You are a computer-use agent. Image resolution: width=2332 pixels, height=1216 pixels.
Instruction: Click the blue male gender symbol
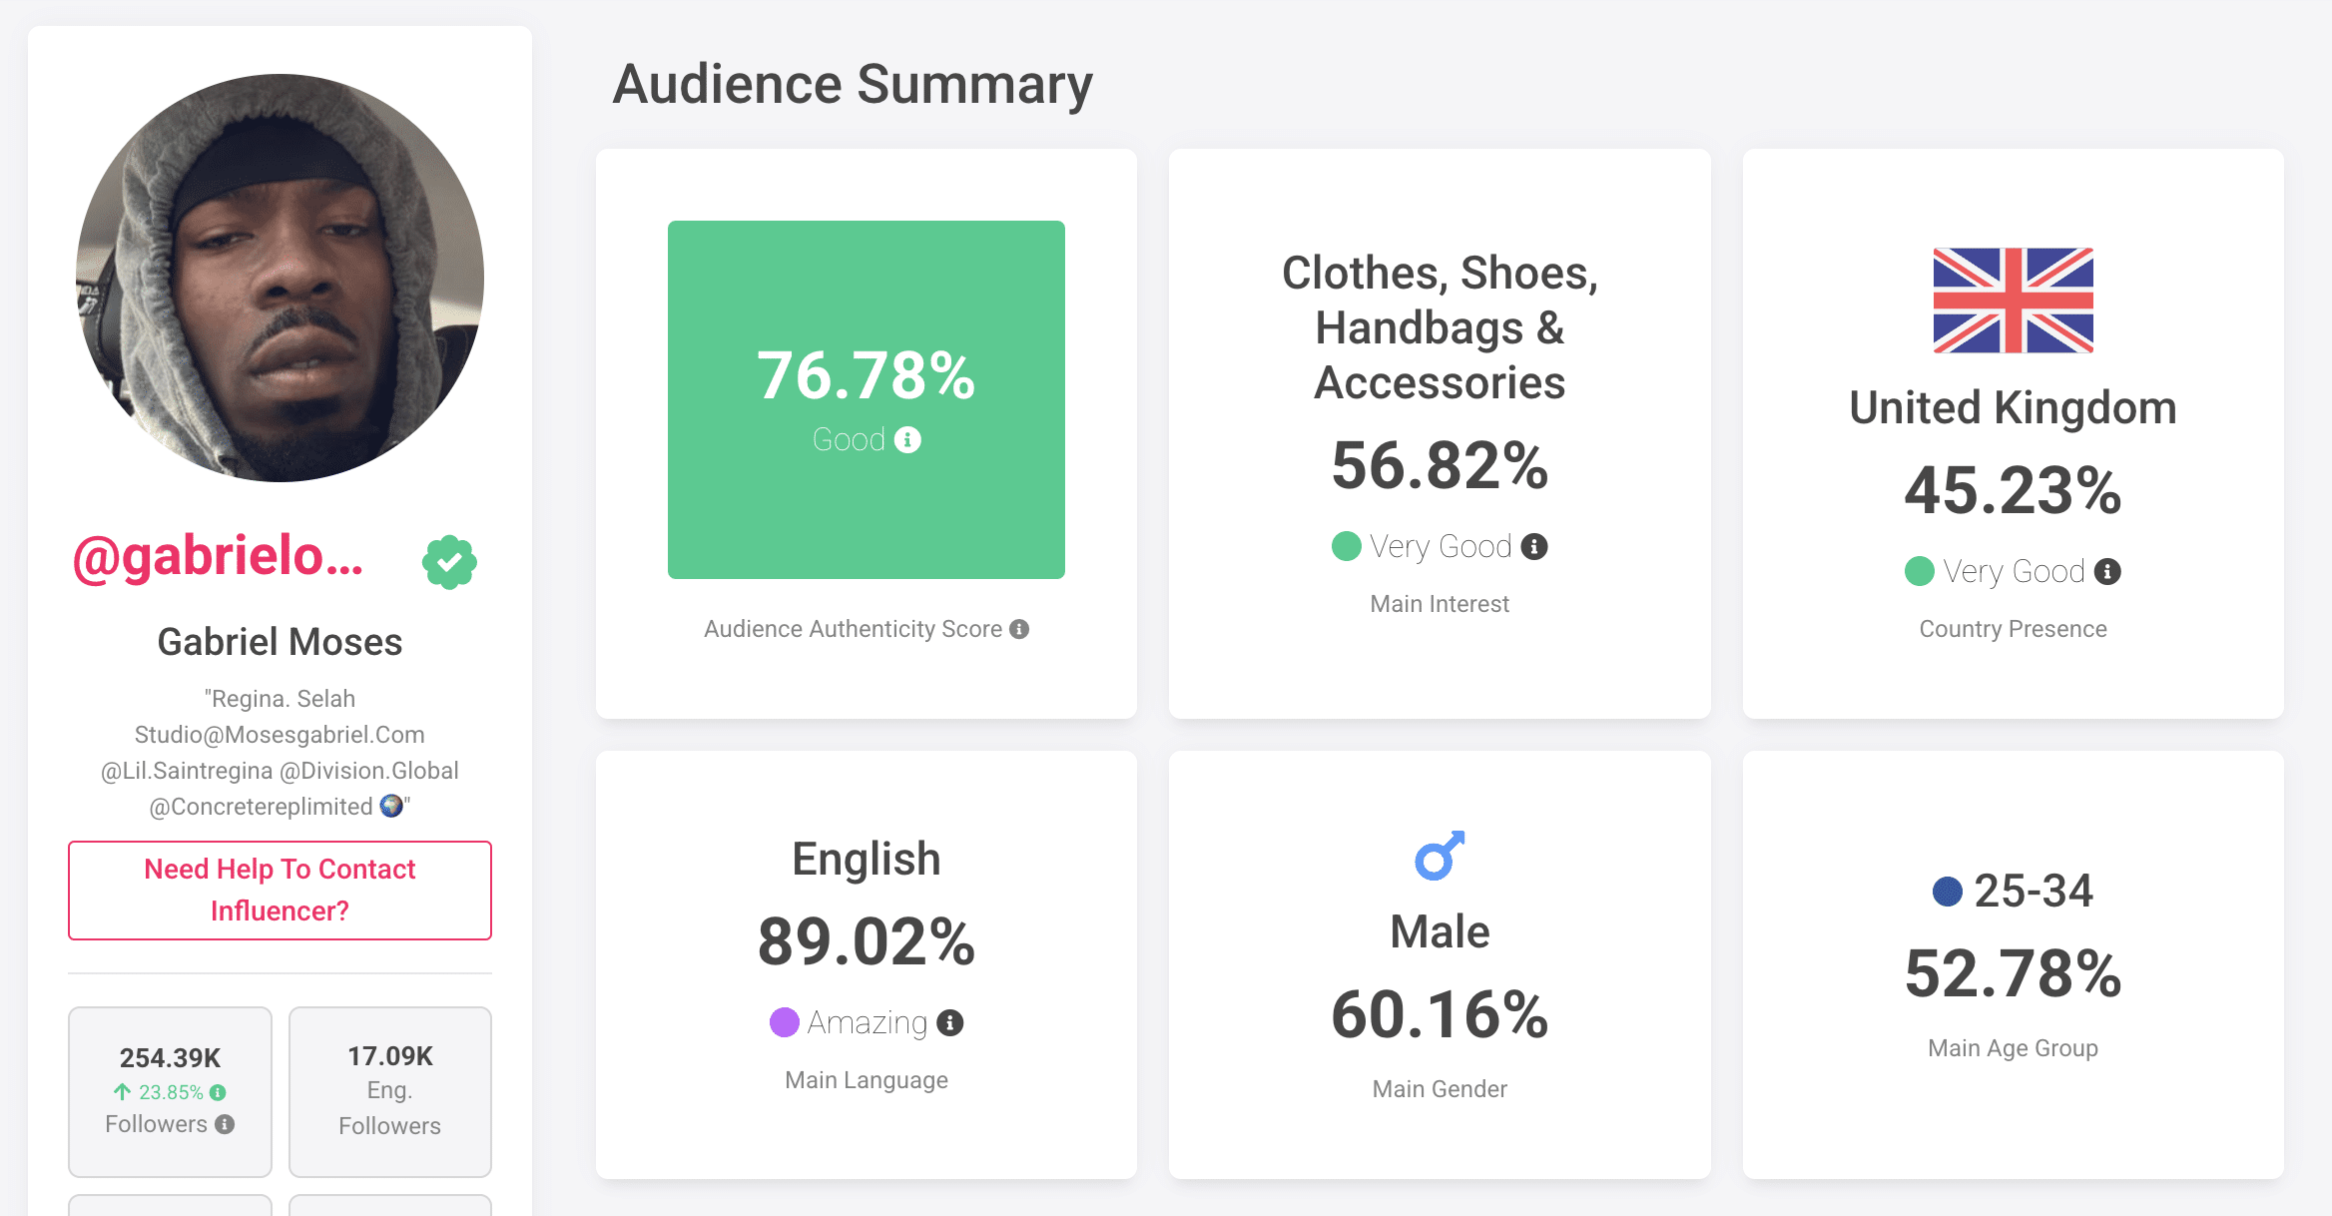click(1439, 856)
